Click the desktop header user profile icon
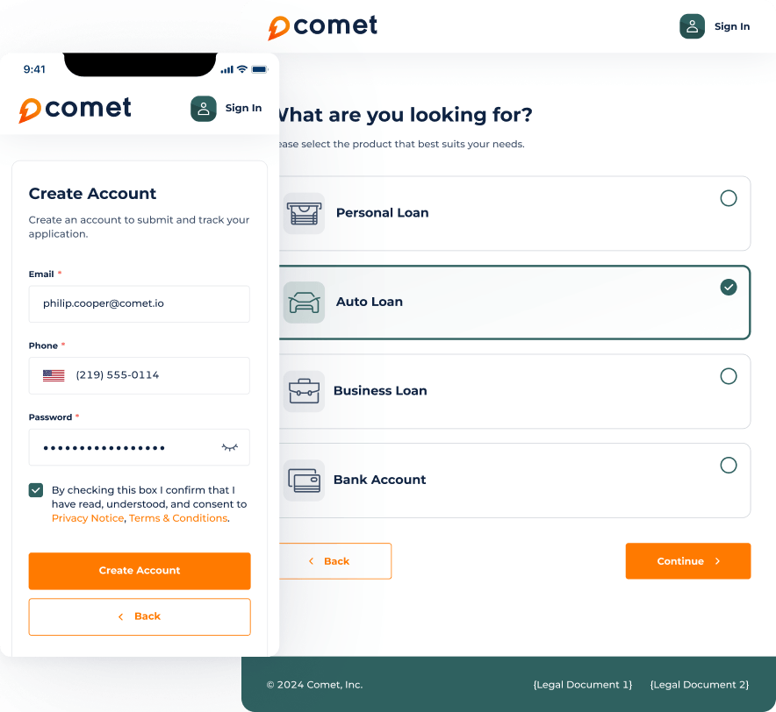The height and width of the screenshot is (712, 776). (692, 26)
